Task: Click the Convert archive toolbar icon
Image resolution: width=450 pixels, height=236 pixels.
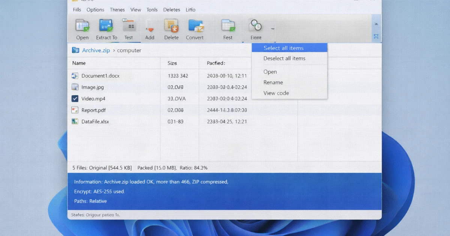Action: pyautogui.click(x=195, y=25)
